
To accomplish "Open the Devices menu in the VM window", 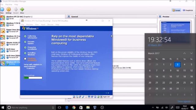I will coord(50,24).
